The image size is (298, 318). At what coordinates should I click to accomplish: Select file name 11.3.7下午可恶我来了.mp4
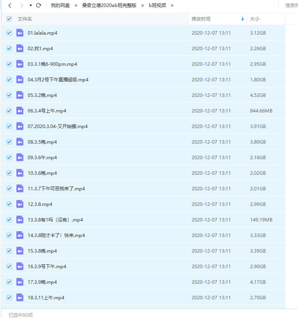56,189
